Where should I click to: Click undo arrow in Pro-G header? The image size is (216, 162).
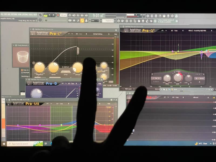63,83
